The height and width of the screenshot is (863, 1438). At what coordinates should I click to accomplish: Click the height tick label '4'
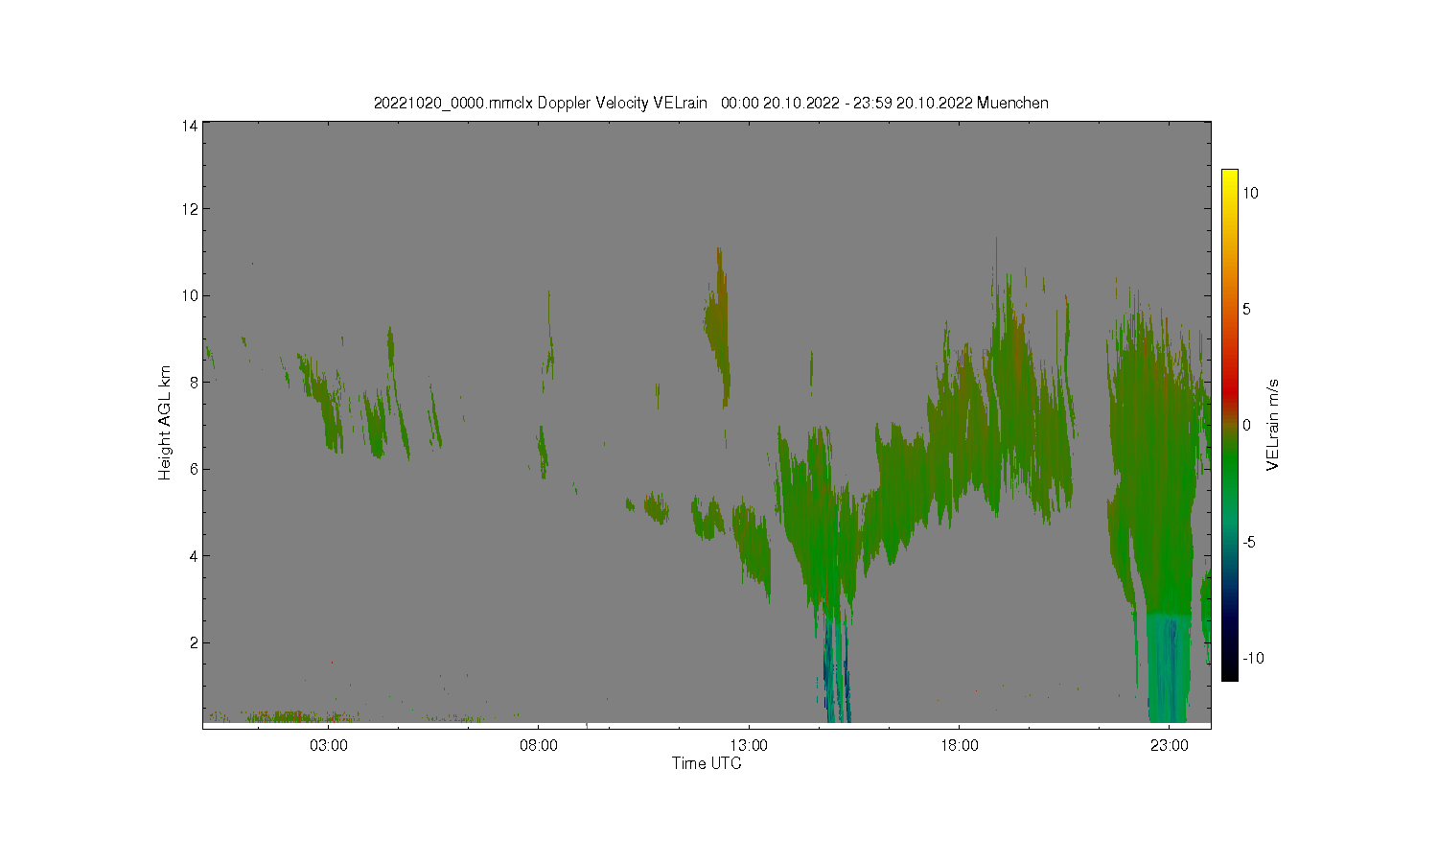[194, 555]
